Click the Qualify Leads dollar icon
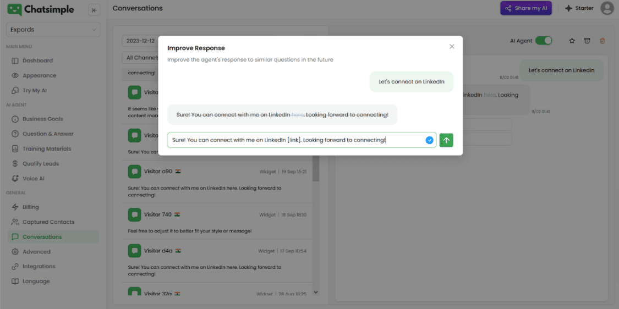This screenshot has height=309, width=619. pyautogui.click(x=15, y=163)
